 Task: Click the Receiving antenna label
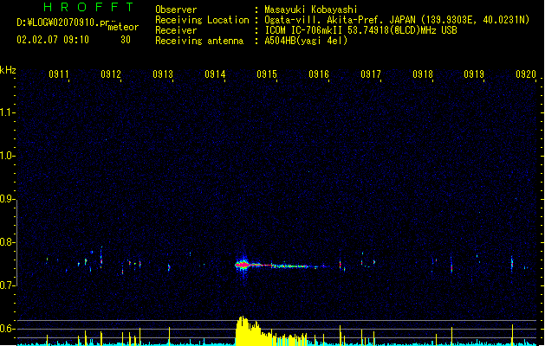(x=199, y=41)
